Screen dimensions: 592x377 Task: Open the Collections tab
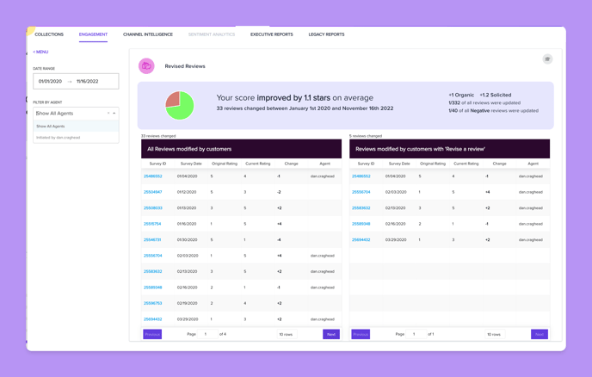(x=49, y=34)
